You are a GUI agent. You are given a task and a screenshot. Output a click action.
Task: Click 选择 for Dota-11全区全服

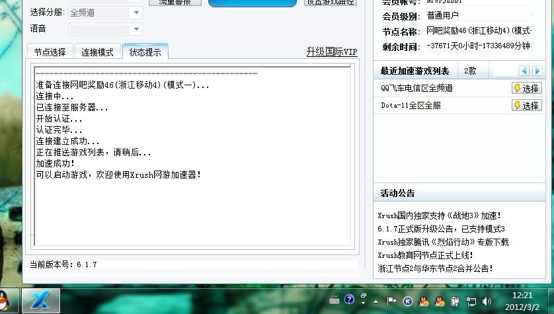click(526, 105)
